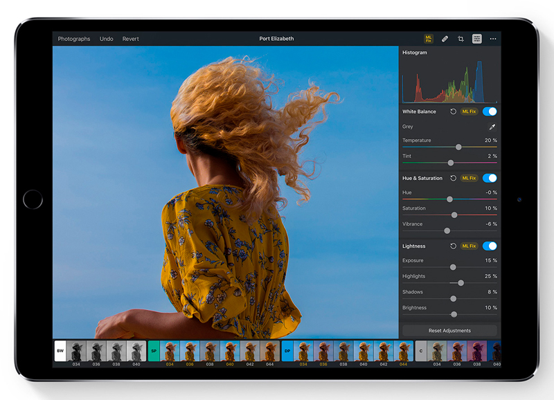Reset the Hue & Saturation adjustments via its undo icon
This screenshot has height=400, width=554.
coord(454,178)
